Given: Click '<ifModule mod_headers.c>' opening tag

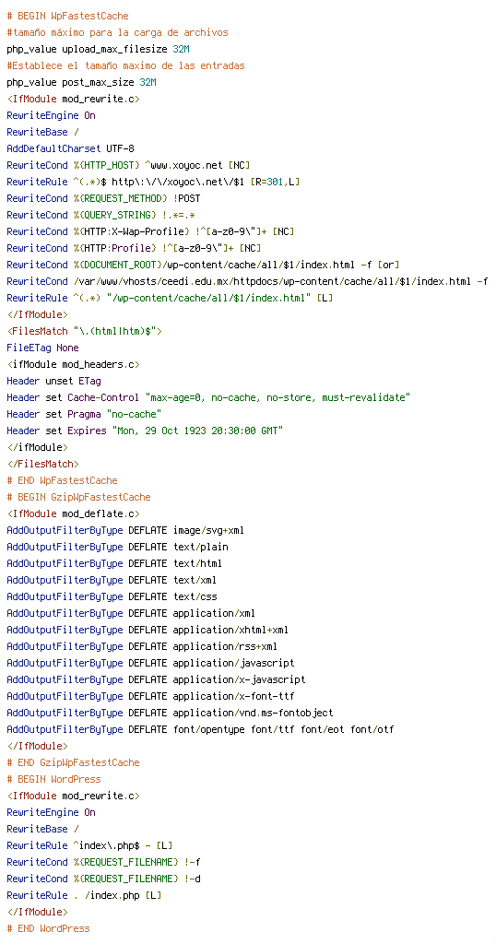Looking at the screenshot, I should 74,364.
